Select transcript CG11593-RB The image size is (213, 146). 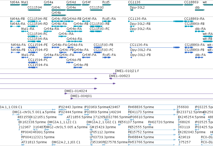[x=96, y=26]
